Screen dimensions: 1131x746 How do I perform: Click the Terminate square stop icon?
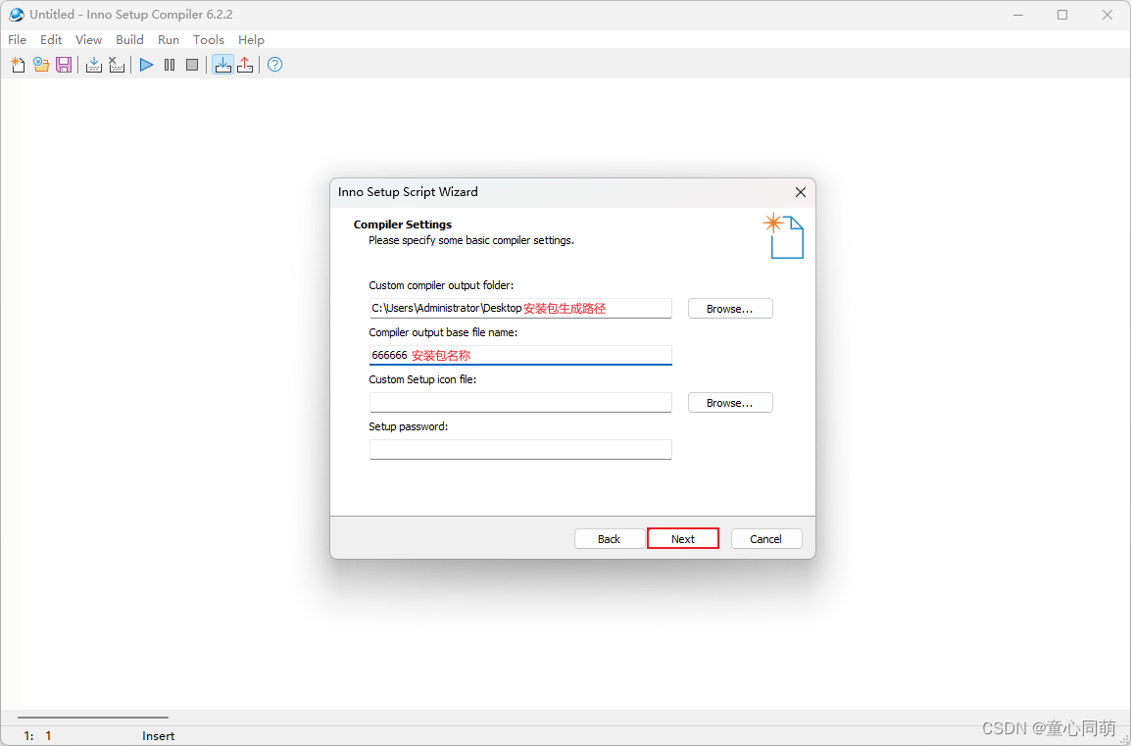coord(192,65)
